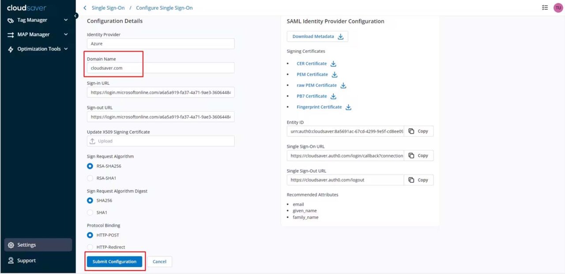
Task: Click the Tag Manager tag icon
Action: click(x=11, y=20)
